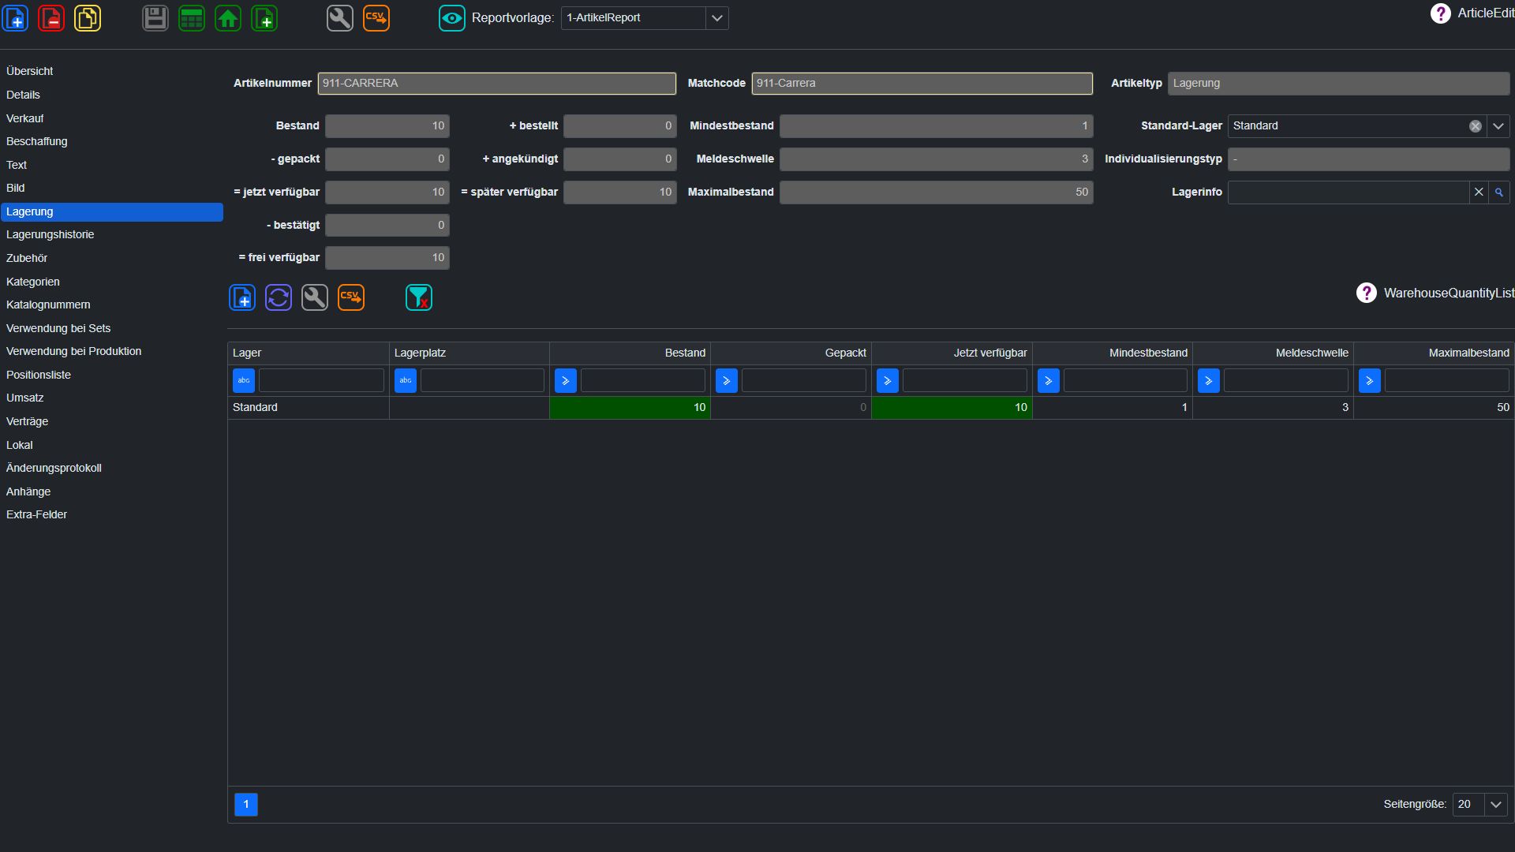
Task: Open Lager column filter operator button
Action: 244,381
